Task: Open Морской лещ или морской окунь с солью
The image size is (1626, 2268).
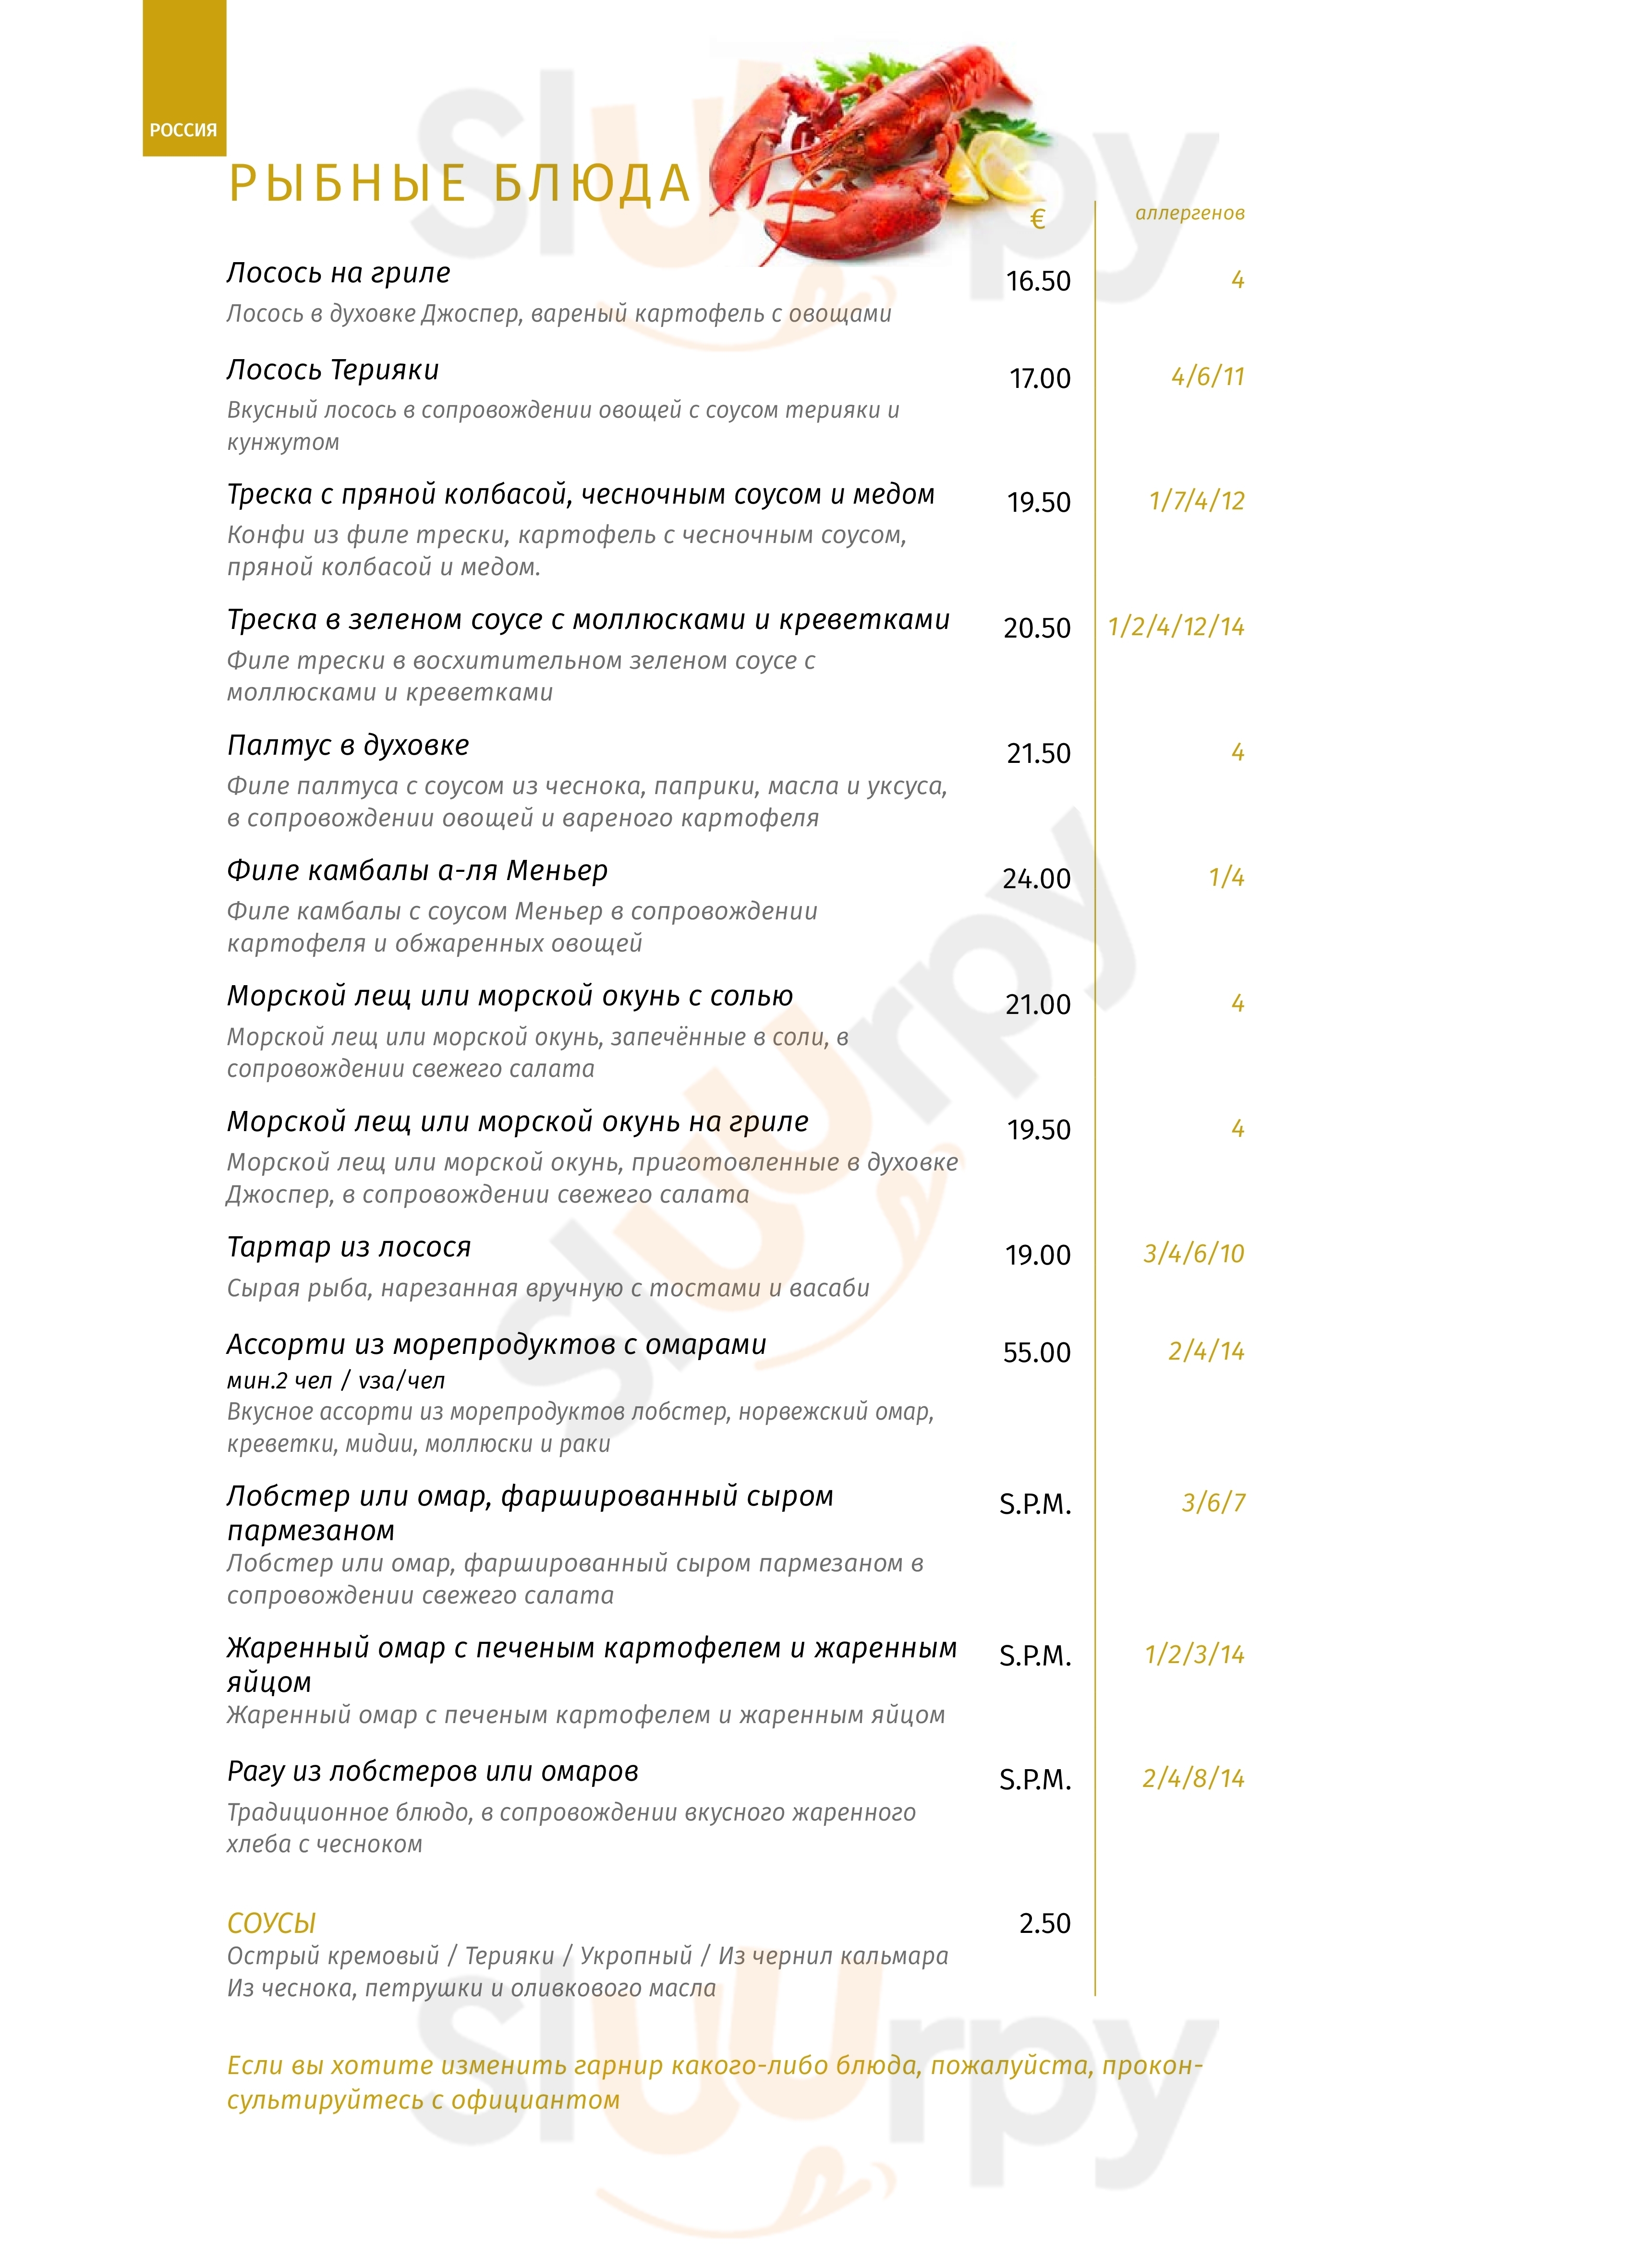Action: pyautogui.click(x=510, y=996)
